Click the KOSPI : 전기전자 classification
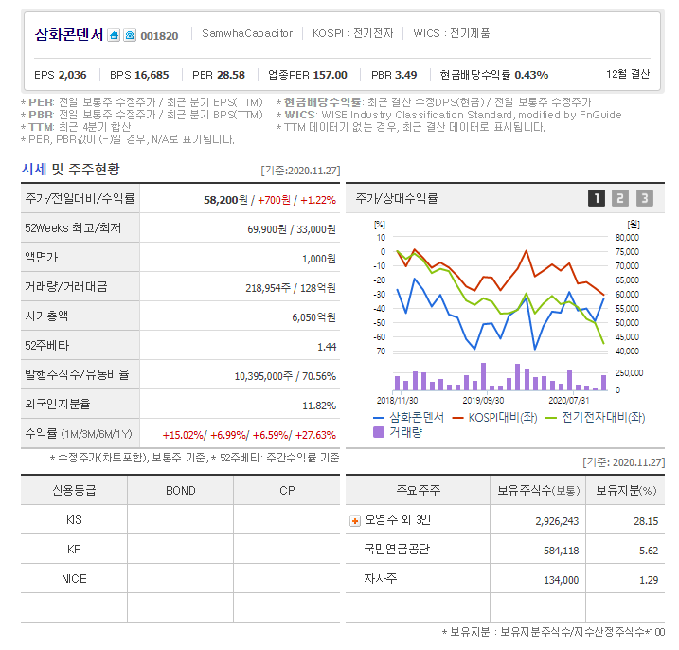This screenshot has width=679, height=650. click(x=353, y=33)
